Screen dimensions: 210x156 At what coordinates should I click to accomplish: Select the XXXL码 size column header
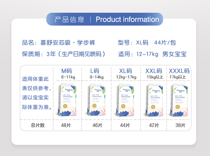[179, 71]
